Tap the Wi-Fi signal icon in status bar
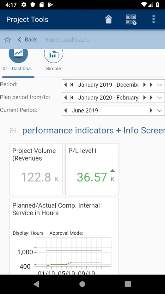 tap(144, 5)
